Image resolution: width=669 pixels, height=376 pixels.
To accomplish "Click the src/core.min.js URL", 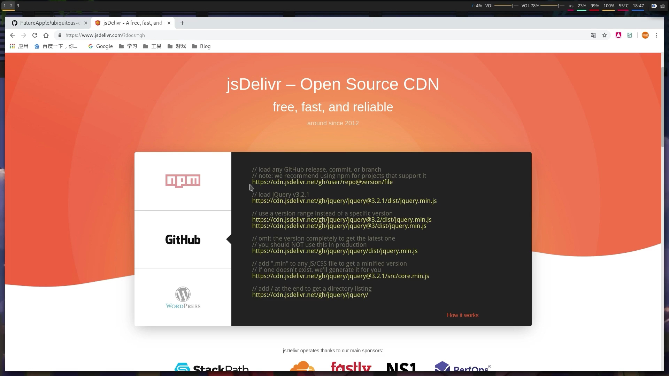I will [341, 276].
